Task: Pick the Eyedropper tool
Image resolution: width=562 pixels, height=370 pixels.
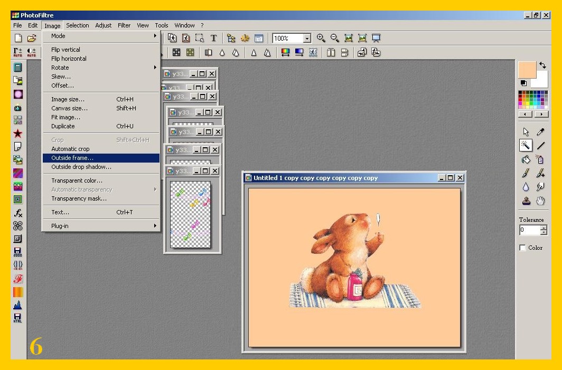Action: pos(540,132)
